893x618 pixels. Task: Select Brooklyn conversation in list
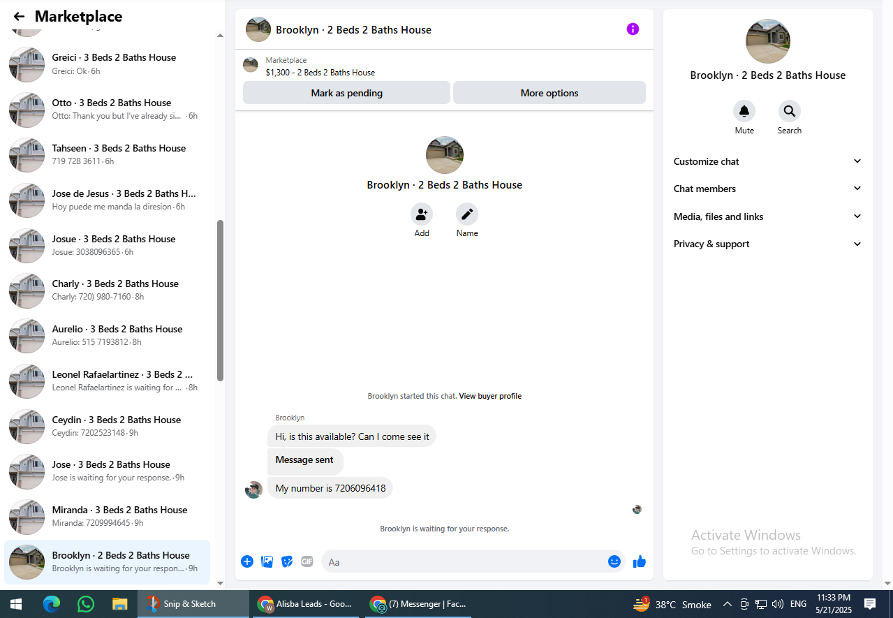[108, 561]
